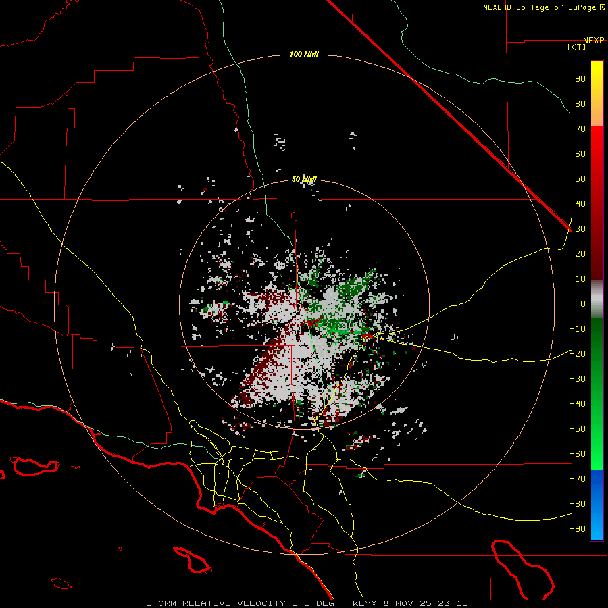Viewport: 608px width, 608px height.
Task: Select the -20 value on the velocity scale
Action: point(578,354)
